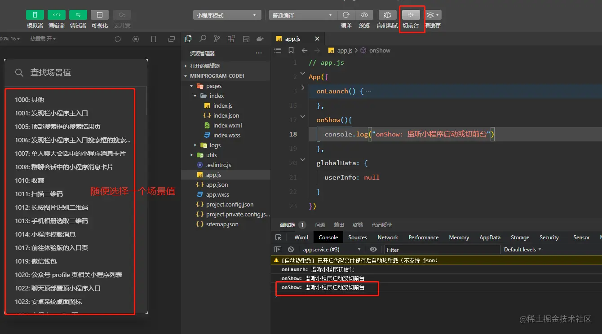Switch to the 输出 panel tab

[339, 225]
